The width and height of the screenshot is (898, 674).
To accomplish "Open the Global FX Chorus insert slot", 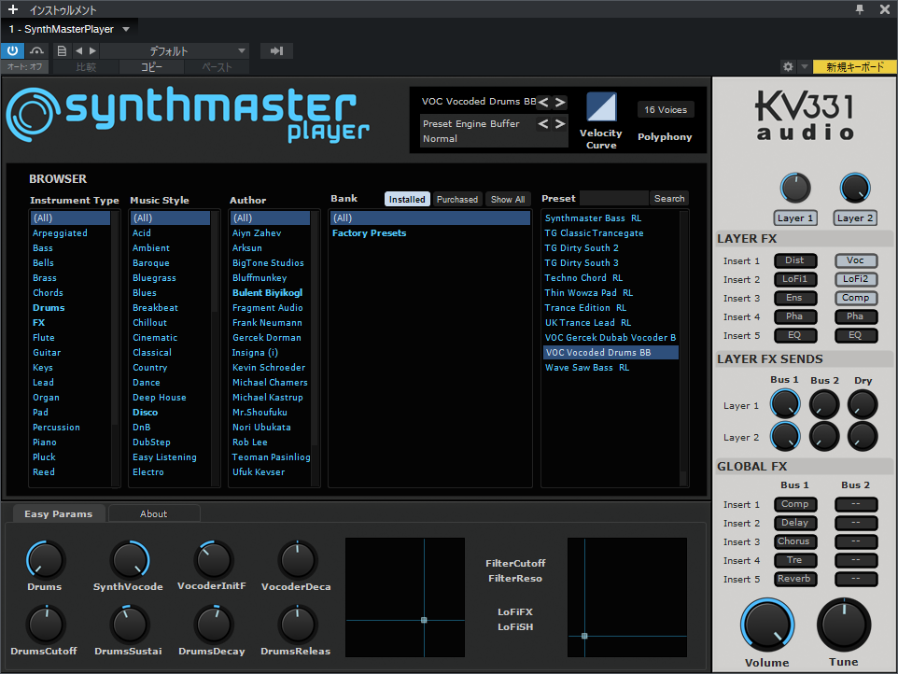I will (795, 541).
